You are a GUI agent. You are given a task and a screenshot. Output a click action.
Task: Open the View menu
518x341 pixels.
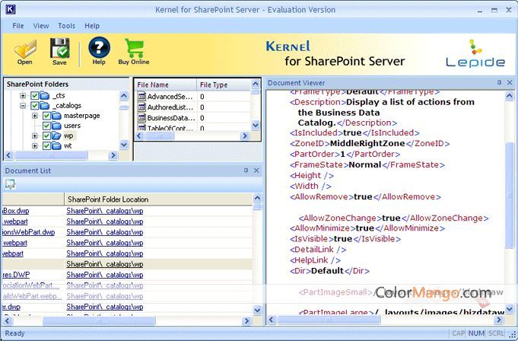pos(41,26)
